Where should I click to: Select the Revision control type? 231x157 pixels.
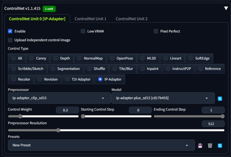(48, 79)
